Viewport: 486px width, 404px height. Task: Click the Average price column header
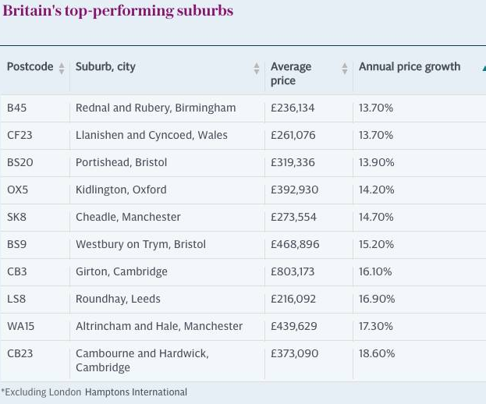click(291, 73)
